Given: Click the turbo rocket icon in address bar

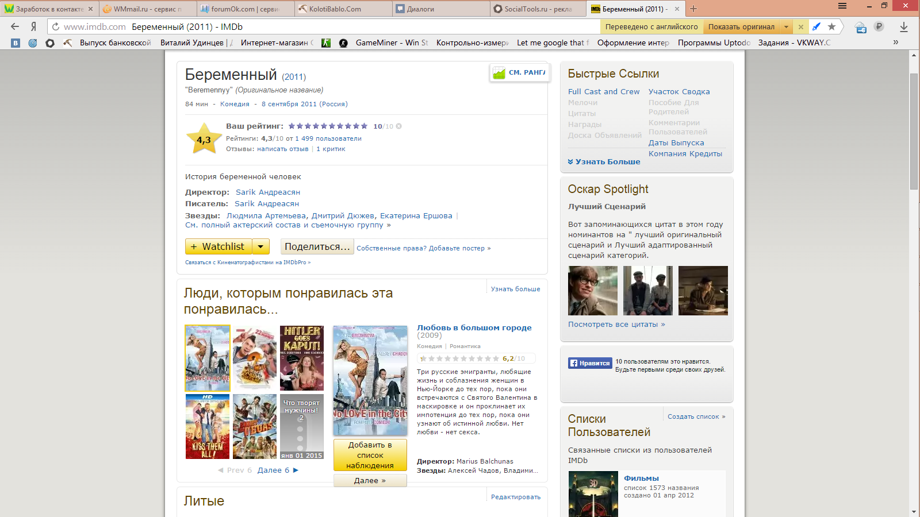Looking at the screenshot, I should pos(816,26).
